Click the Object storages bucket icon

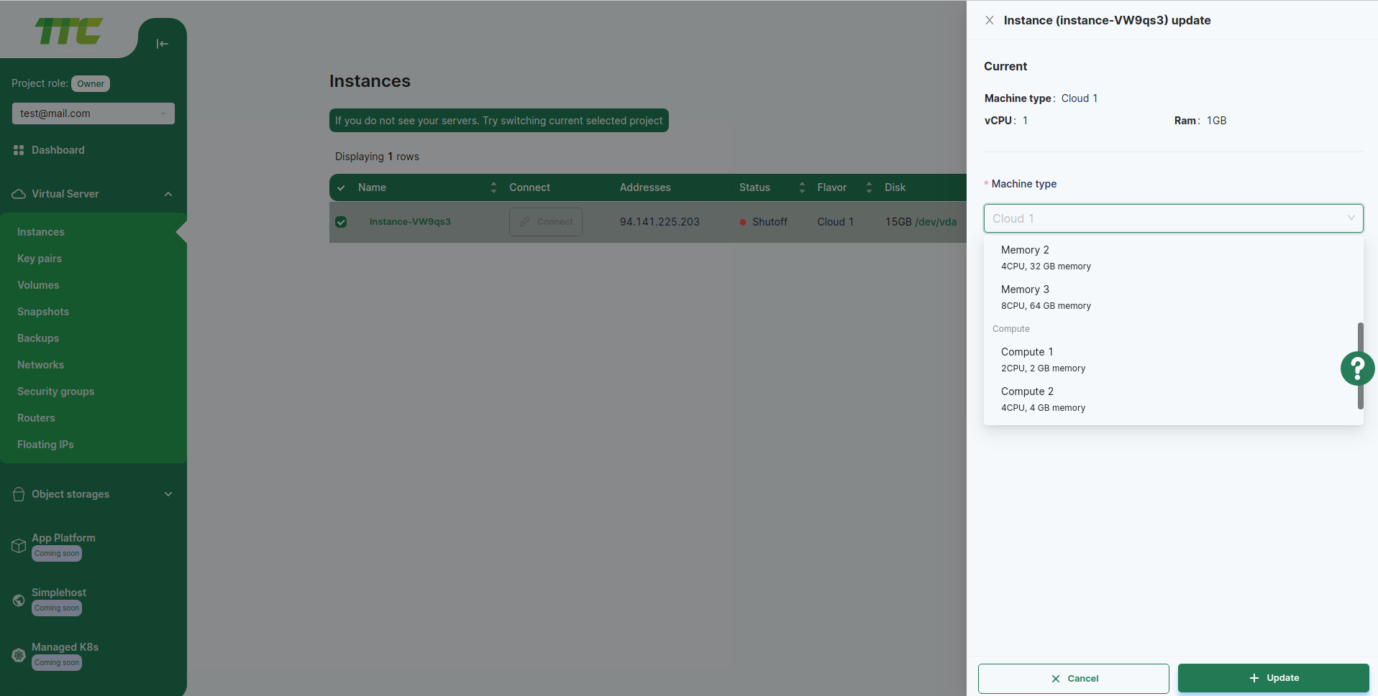[x=19, y=494]
